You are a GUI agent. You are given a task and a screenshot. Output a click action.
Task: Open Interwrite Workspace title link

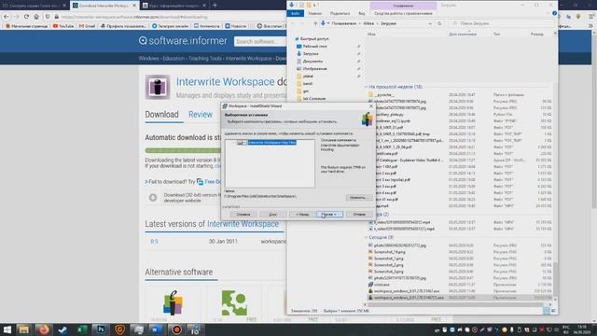tap(225, 81)
